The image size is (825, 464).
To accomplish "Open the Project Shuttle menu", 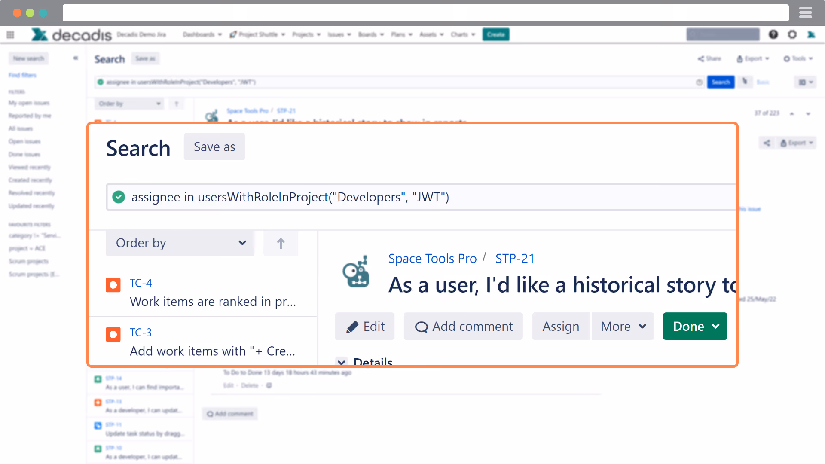I will click(x=257, y=34).
